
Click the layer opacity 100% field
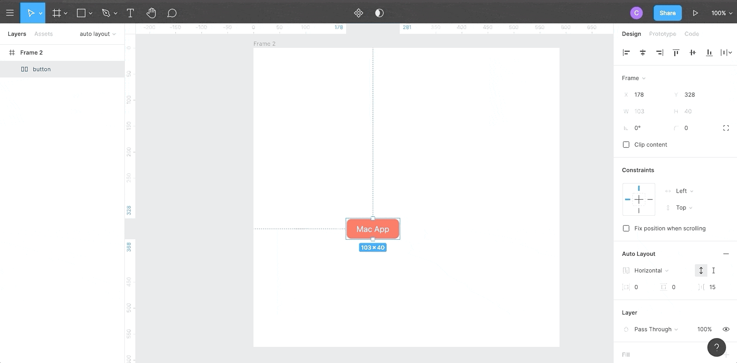(704, 329)
